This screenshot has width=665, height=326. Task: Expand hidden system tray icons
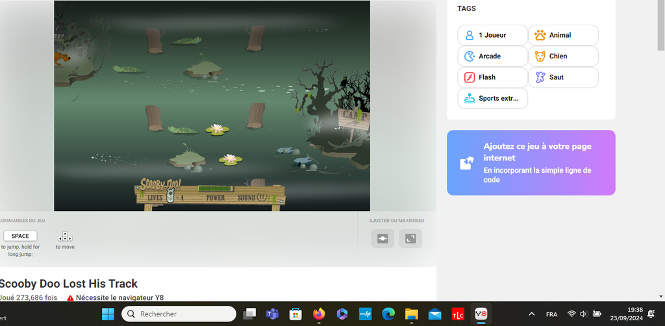(532, 314)
